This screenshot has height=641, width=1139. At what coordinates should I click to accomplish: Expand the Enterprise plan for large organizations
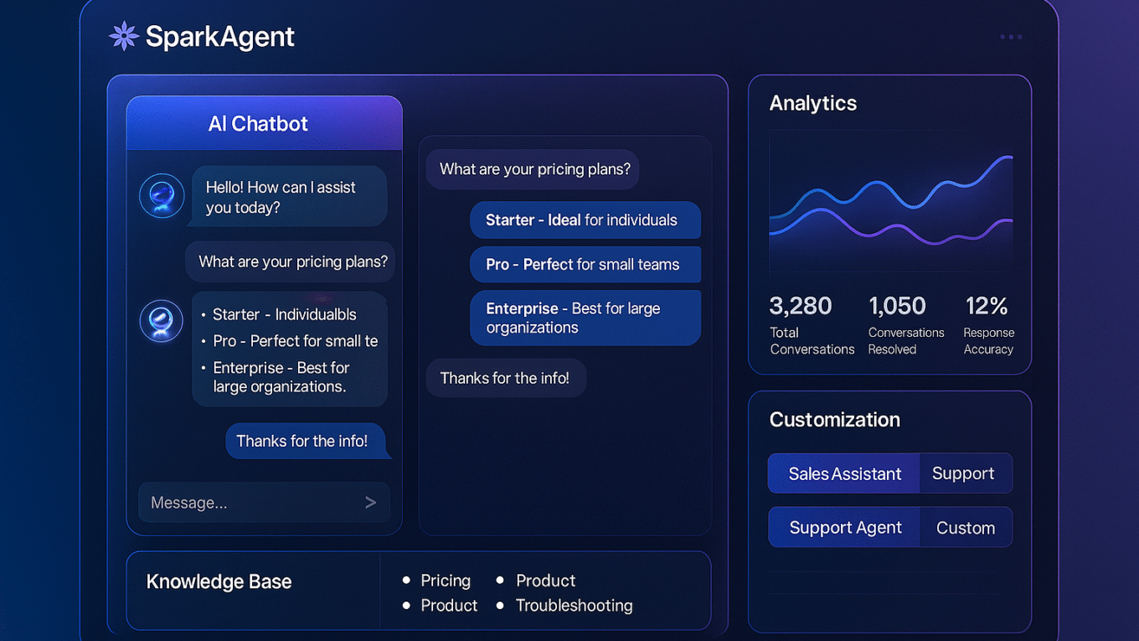(585, 318)
